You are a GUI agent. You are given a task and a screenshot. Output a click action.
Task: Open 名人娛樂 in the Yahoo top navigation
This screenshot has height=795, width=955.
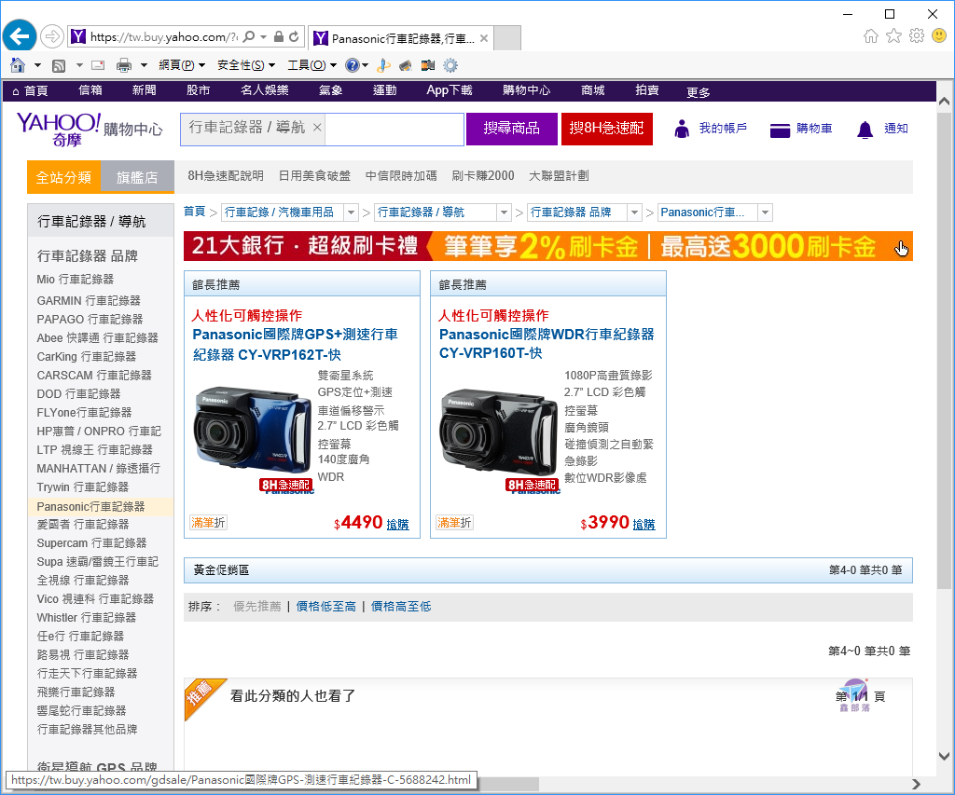tap(264, 90)
